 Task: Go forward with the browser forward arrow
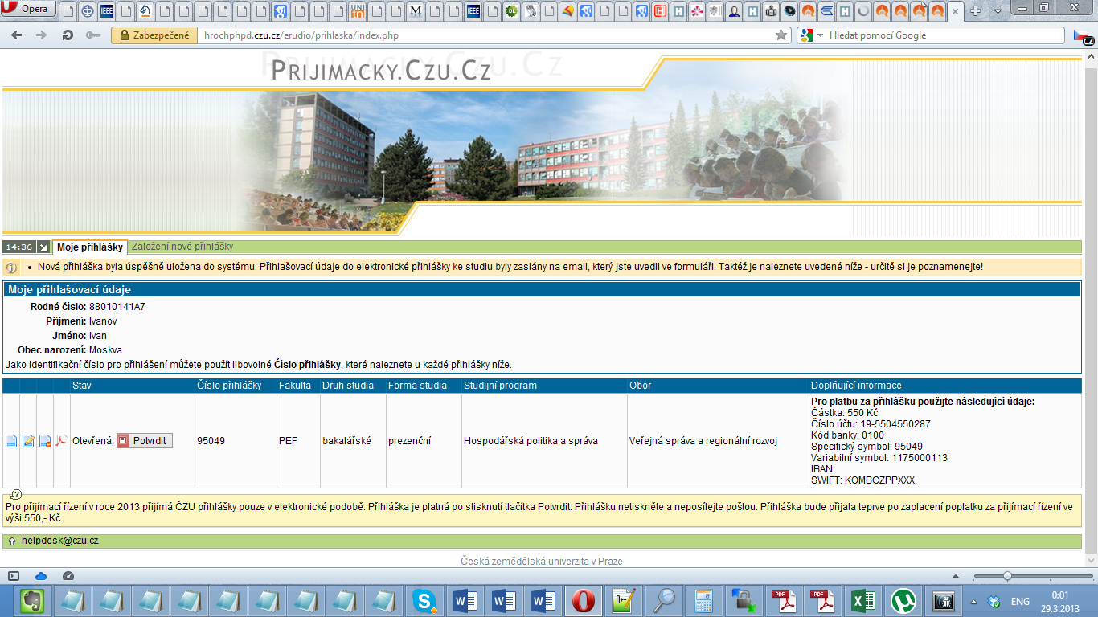pos(41,35)
